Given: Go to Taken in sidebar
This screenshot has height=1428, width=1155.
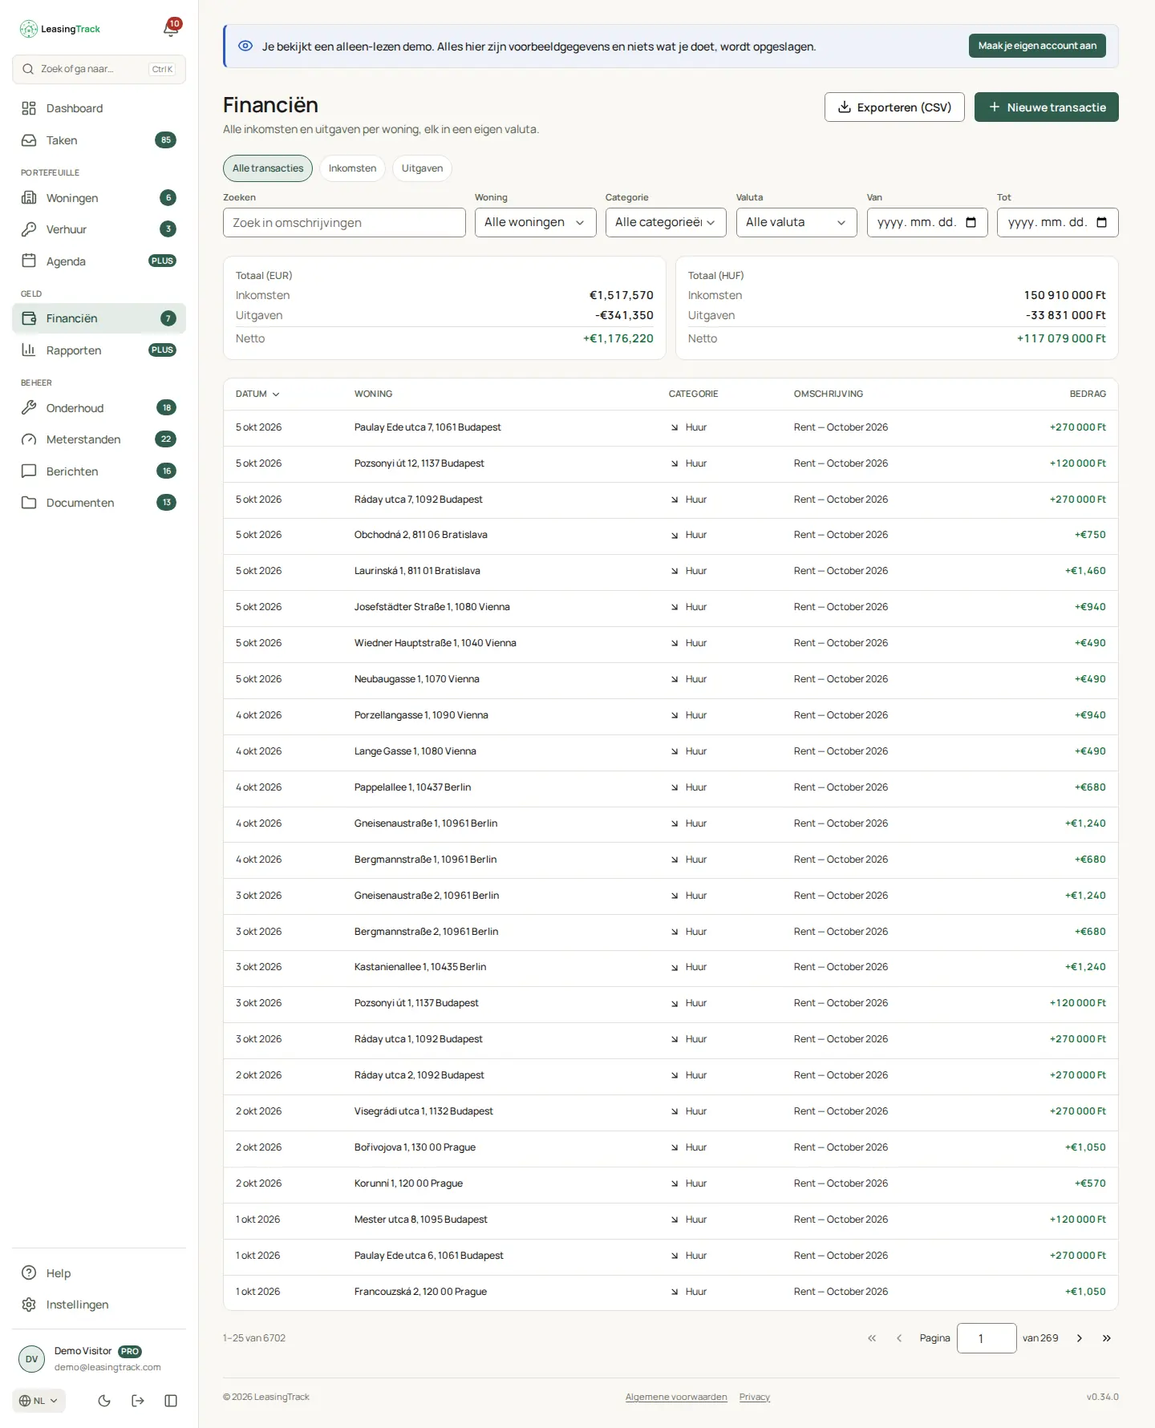Looking at the screenshot, I should pos(99,140).
